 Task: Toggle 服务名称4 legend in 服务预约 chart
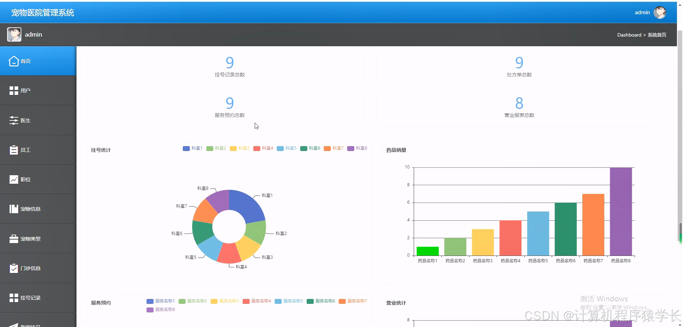pyautogui.click(x=256, y=301)
